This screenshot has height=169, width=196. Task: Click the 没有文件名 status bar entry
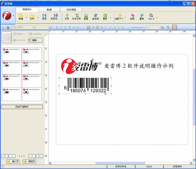(121, 167)
